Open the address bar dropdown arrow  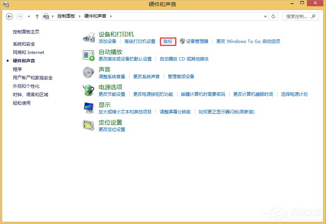[265, 16]
